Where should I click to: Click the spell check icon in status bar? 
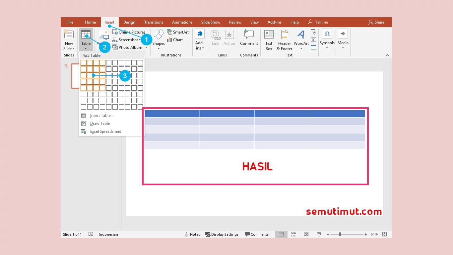[x=91, y=234]
